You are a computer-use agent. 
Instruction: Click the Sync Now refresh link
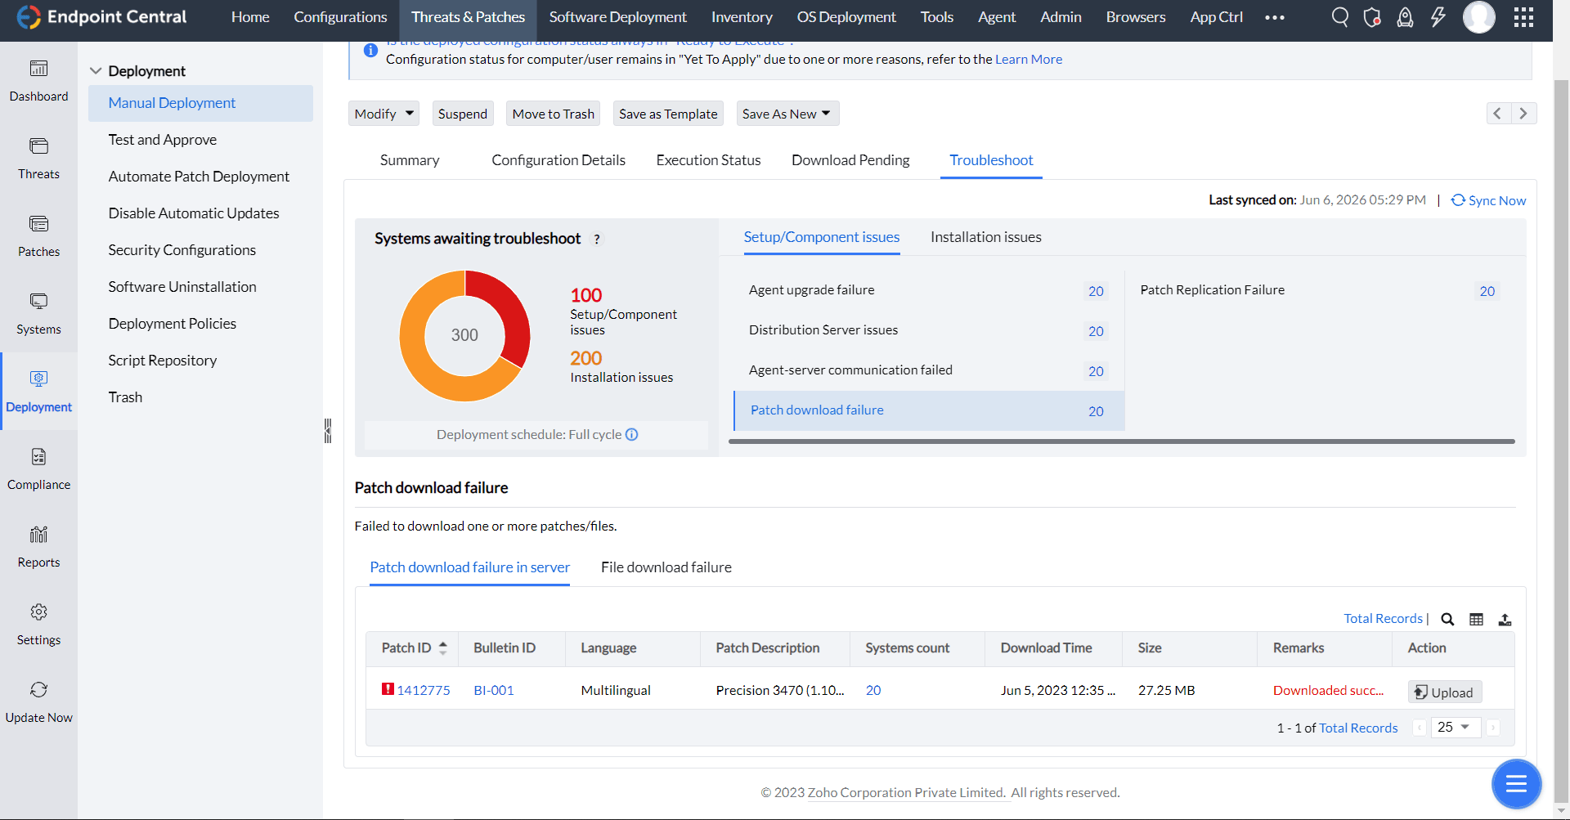[1488, 200]
